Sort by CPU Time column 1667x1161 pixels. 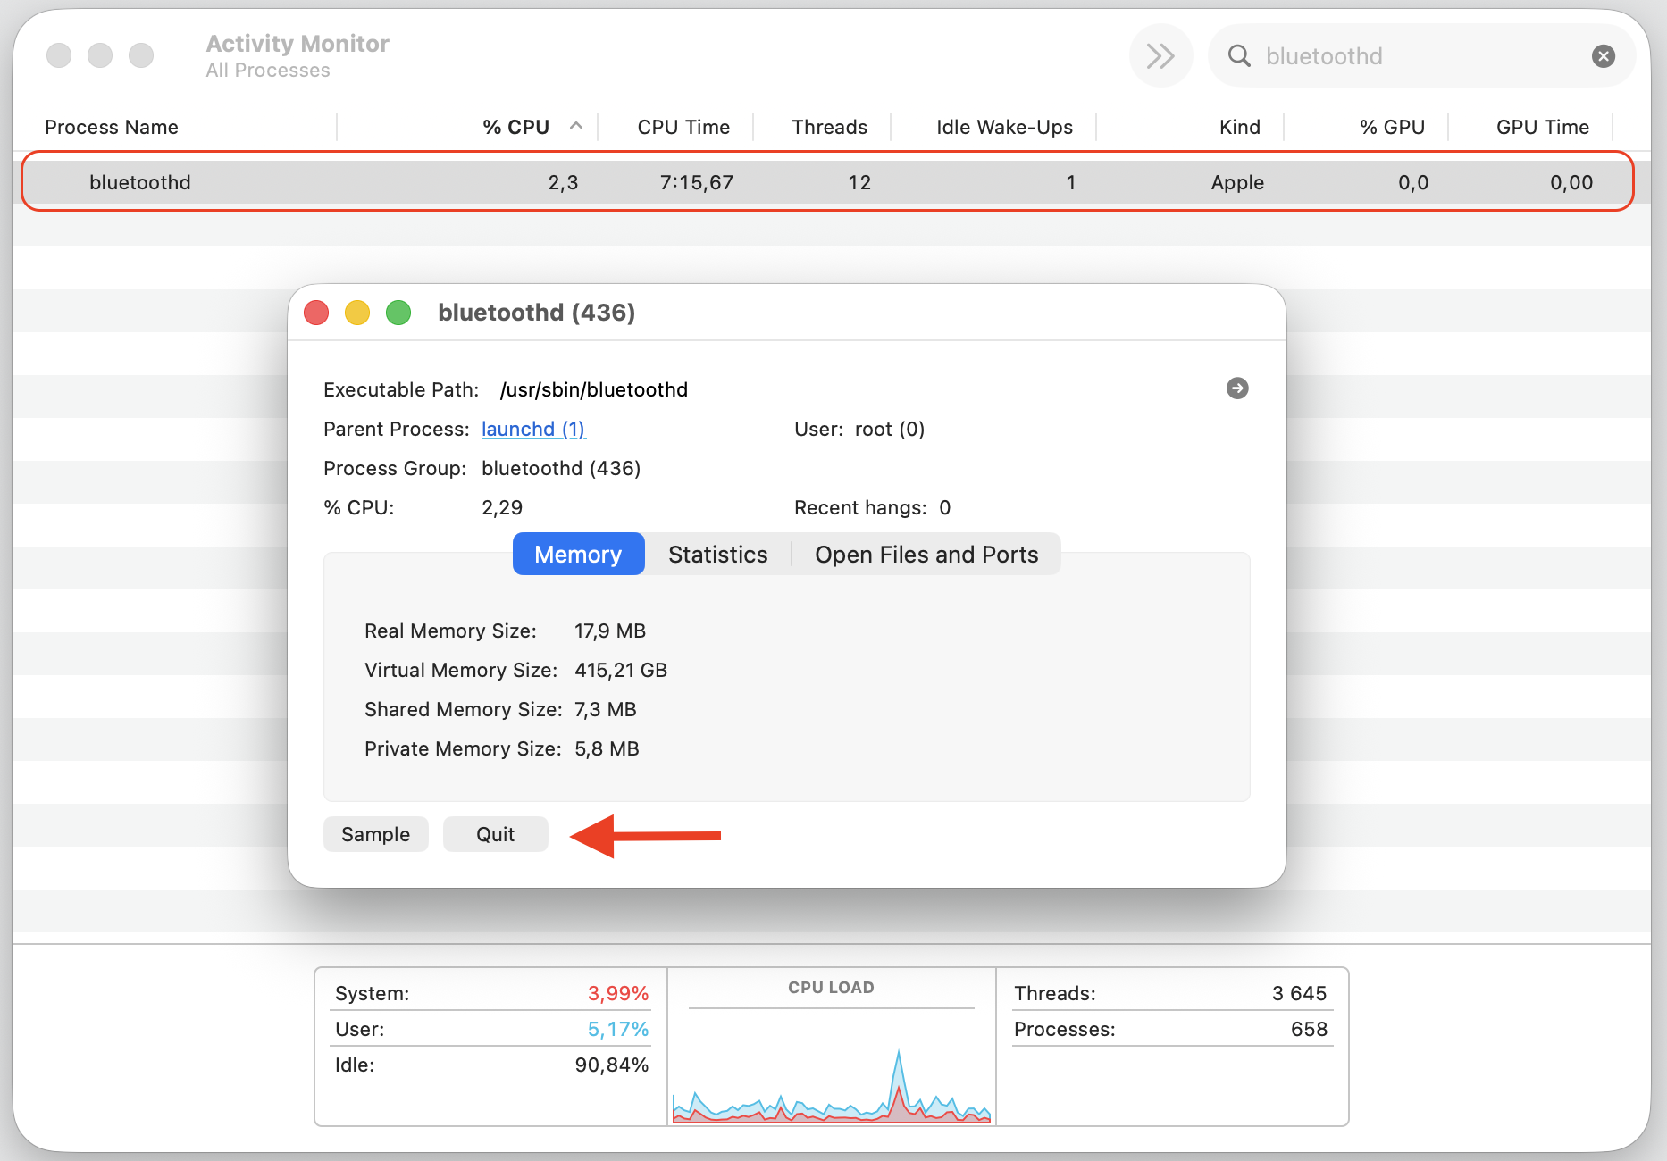683,127
